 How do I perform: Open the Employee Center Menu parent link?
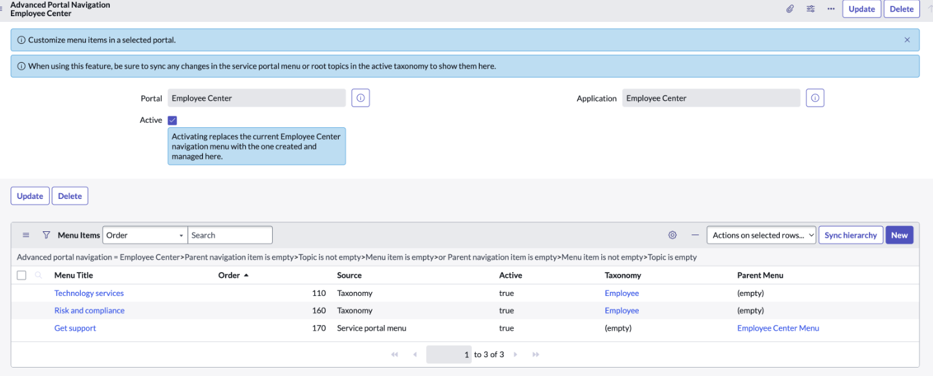[778, 328]
